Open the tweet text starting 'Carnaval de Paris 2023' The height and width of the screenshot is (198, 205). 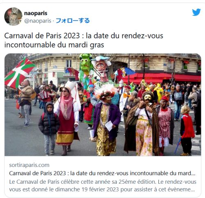pos(84,40)
